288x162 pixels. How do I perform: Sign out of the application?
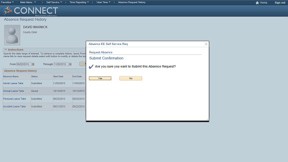[x=280, y=3]
